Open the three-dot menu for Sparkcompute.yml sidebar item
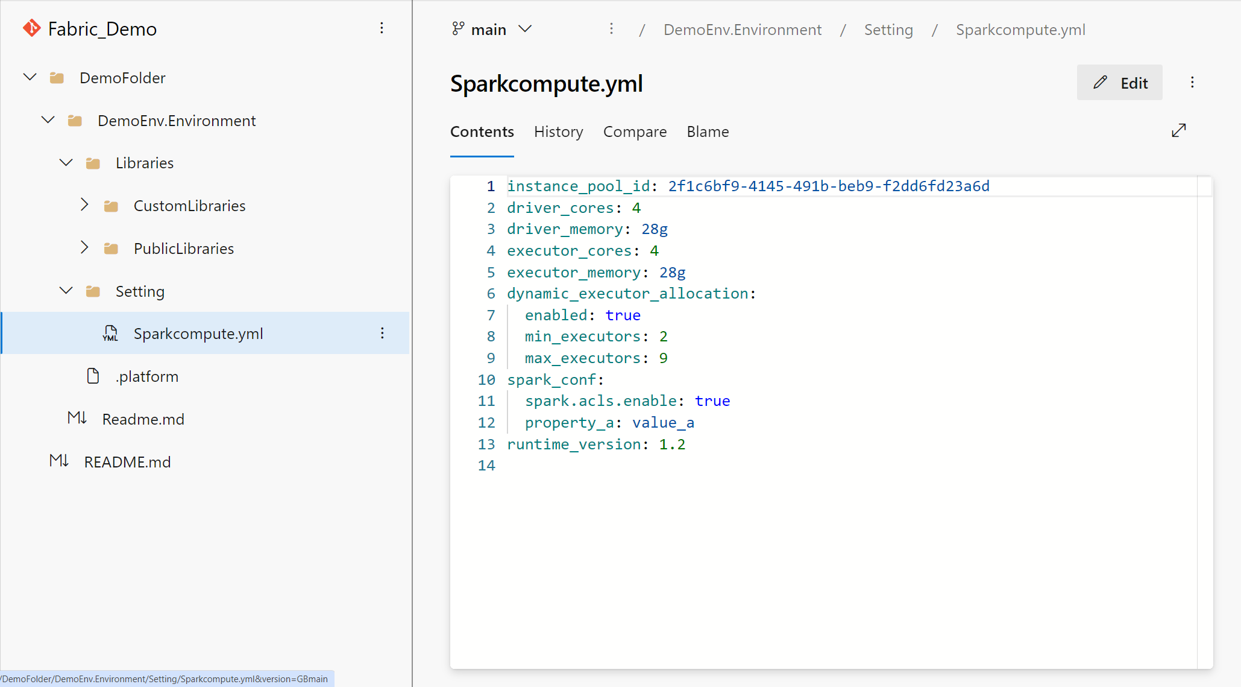Screen dimensions: 1241x687 [x=382, y=334]
